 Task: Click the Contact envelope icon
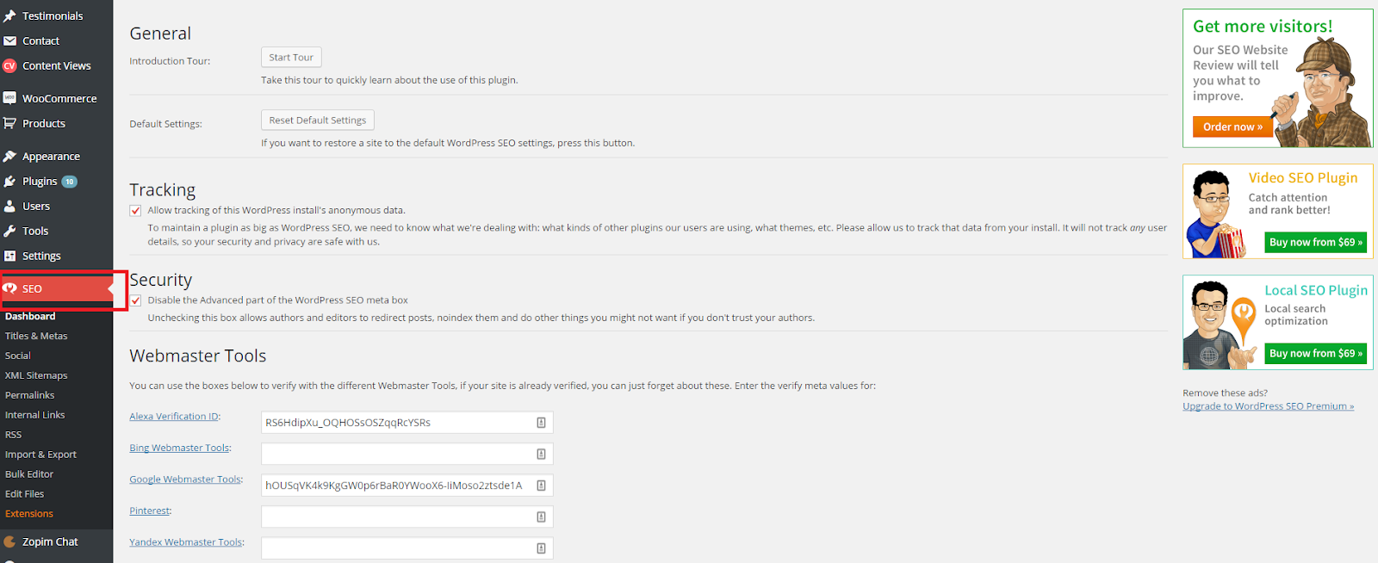pyautogui.click(x=9, y=40)
